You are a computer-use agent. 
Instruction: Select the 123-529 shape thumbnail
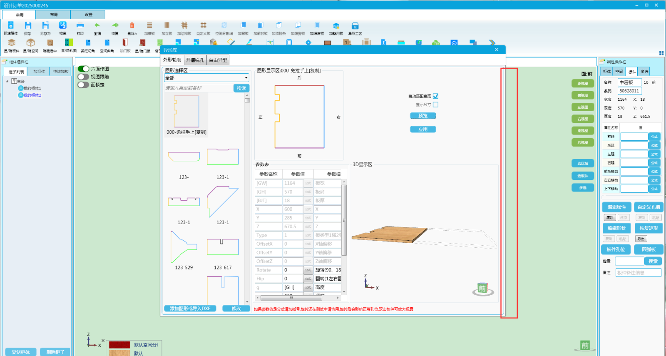[184, 248]
